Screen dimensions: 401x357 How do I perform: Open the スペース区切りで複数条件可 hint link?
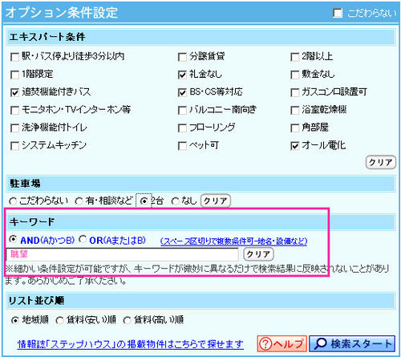[x=233, y=241]
